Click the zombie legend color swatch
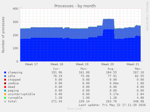The height and width of the screenshot is (112, 150). [5, 83]
